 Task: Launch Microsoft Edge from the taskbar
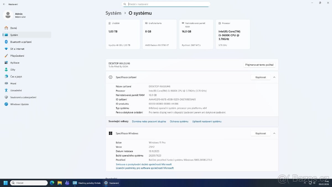coord(52,183)
